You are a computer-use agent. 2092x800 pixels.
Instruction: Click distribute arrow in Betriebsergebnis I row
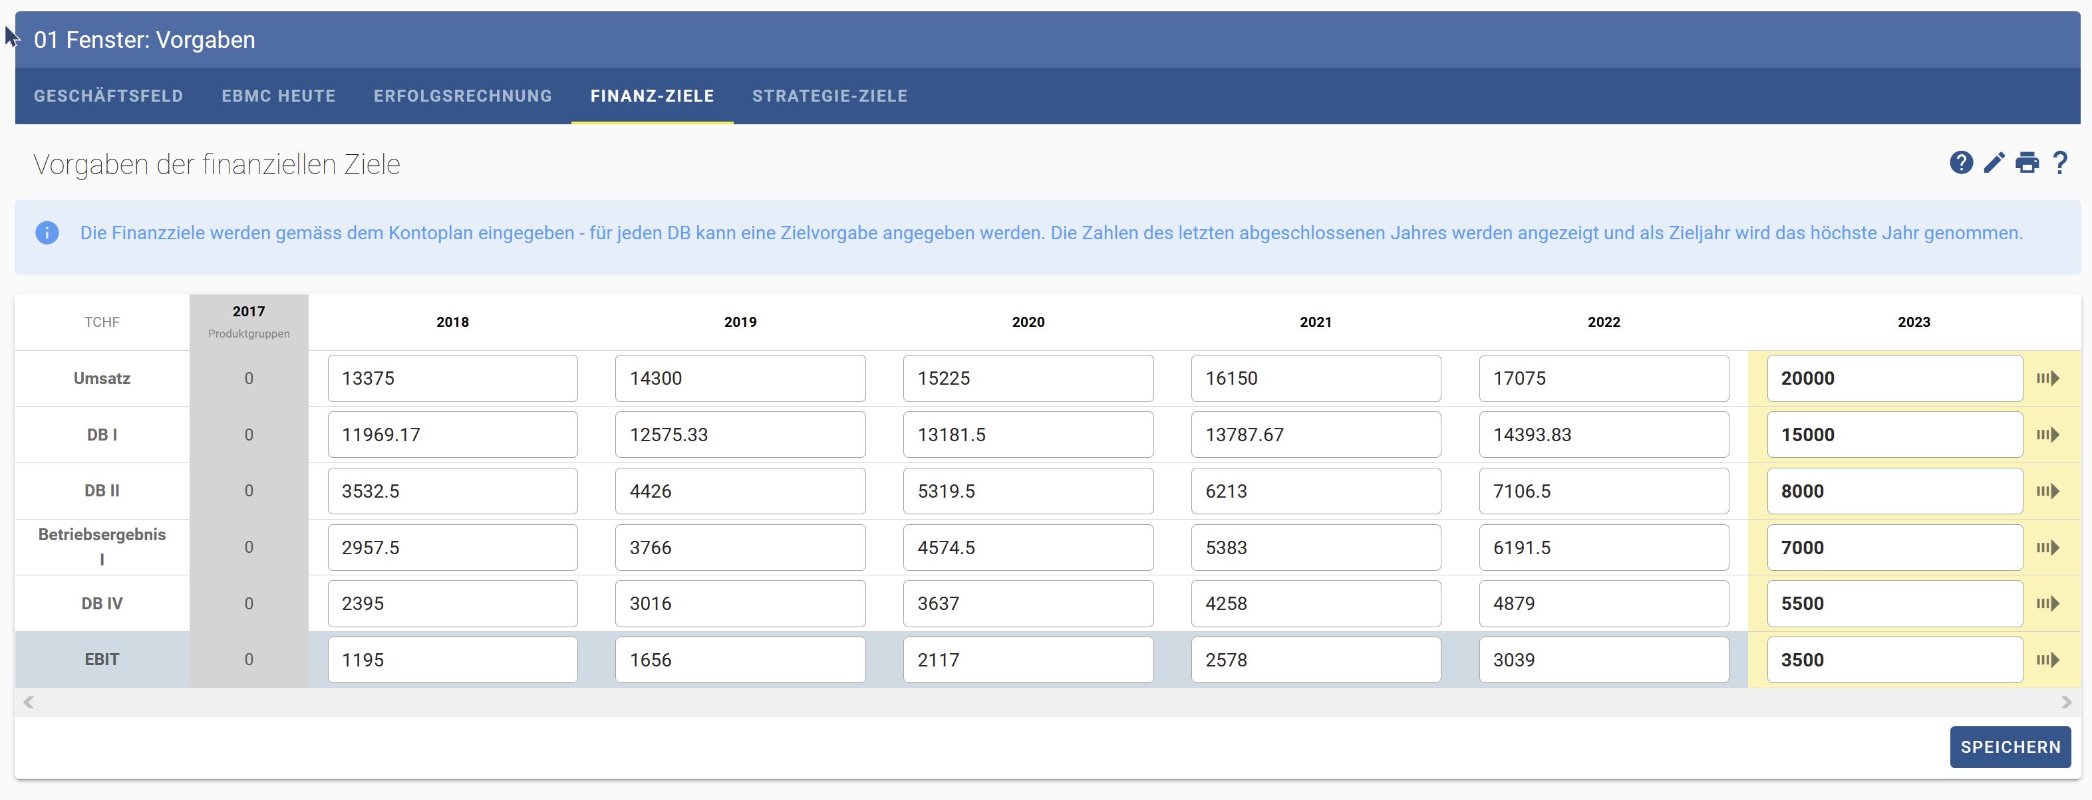click(2047, 548)
